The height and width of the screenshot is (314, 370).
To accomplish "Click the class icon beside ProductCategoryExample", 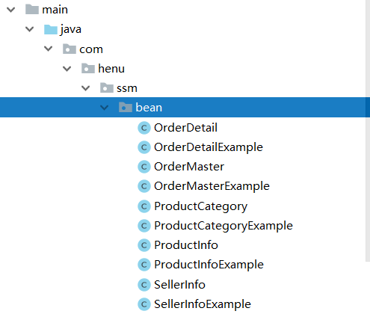I will (144, 226).
